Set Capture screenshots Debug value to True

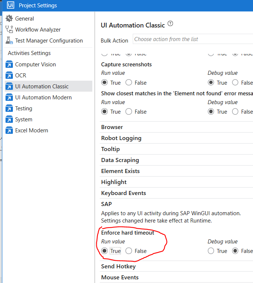211,82
